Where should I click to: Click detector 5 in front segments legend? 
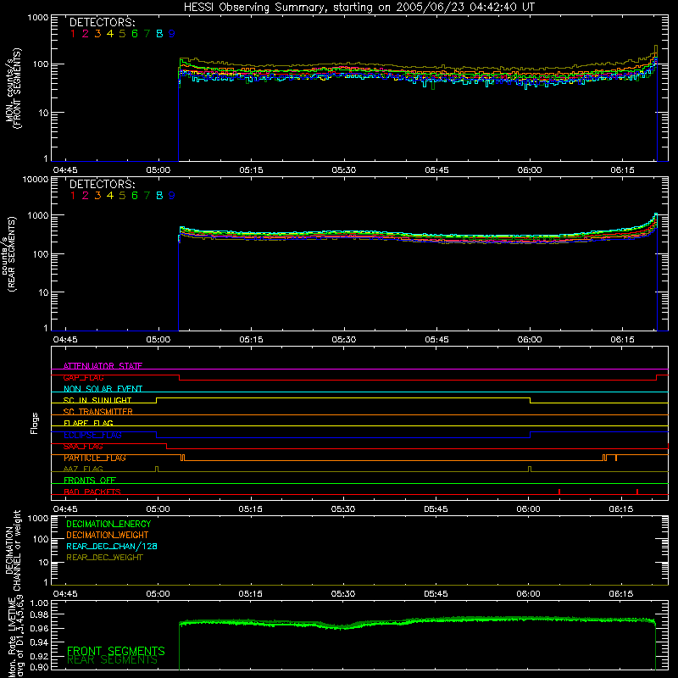click(122, 34)
